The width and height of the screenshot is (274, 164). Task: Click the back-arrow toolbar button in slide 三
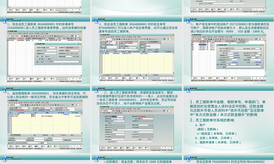(x=168, y=111)
